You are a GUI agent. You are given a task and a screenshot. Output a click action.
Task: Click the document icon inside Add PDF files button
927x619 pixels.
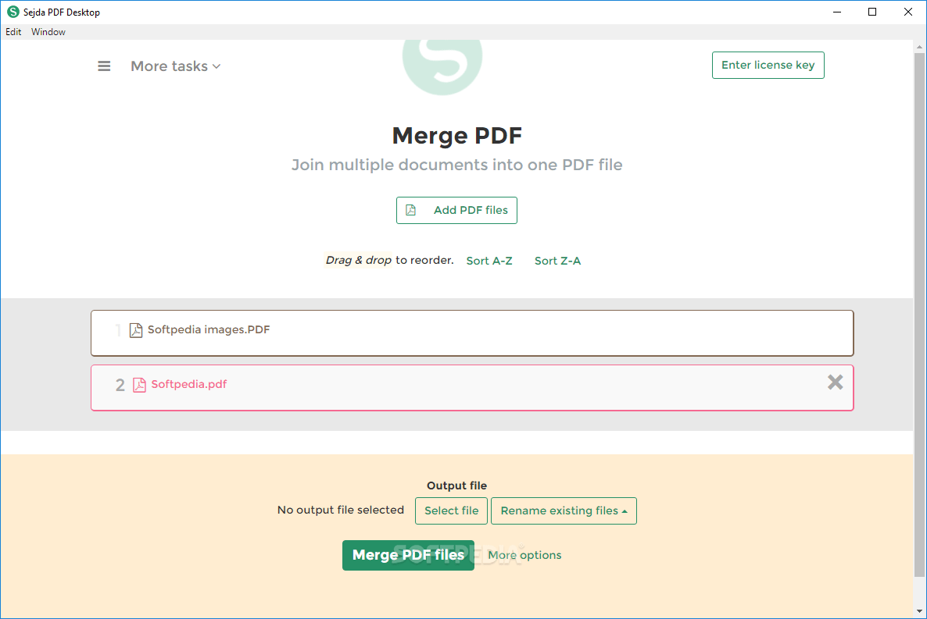click(411, 210)
